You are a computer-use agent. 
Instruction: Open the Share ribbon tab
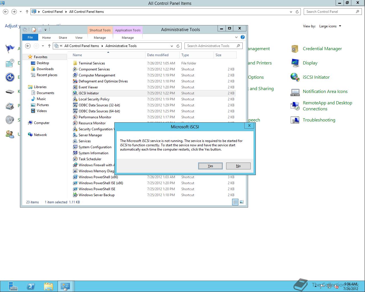point(63,38)
